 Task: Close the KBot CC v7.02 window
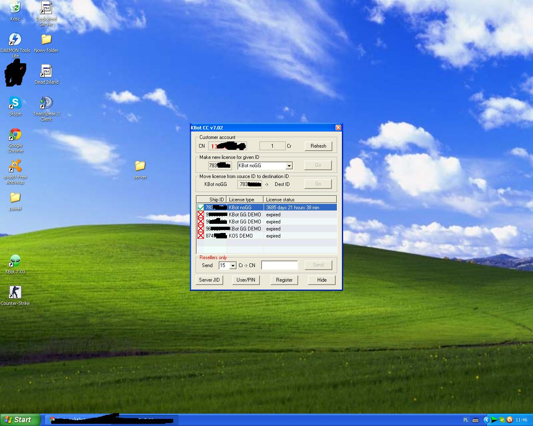(338, 128)
